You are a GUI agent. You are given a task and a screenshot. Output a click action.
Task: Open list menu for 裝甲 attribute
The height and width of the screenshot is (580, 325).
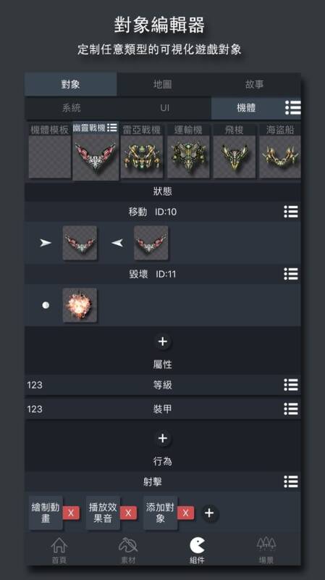[291, 409]
